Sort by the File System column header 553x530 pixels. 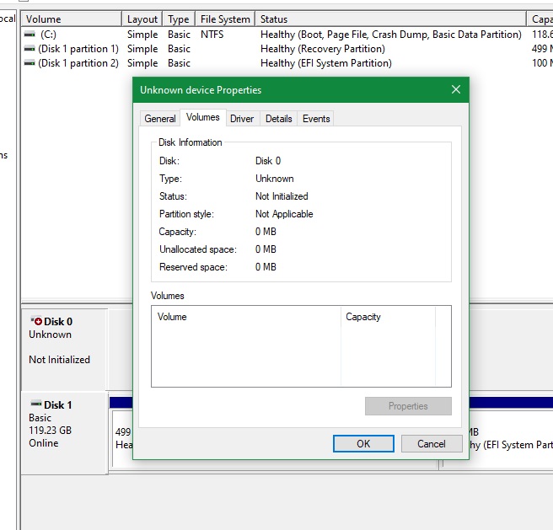[225, 19]
